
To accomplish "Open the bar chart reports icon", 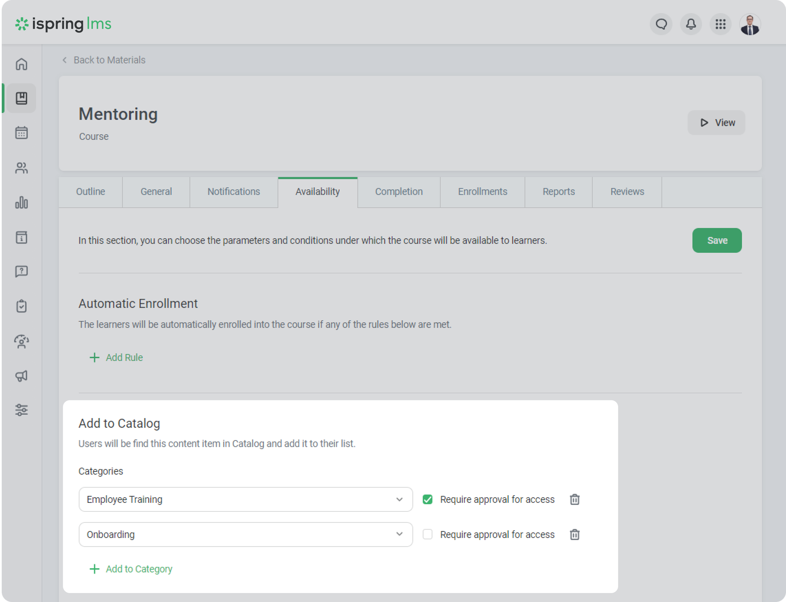I will [21, 203].
